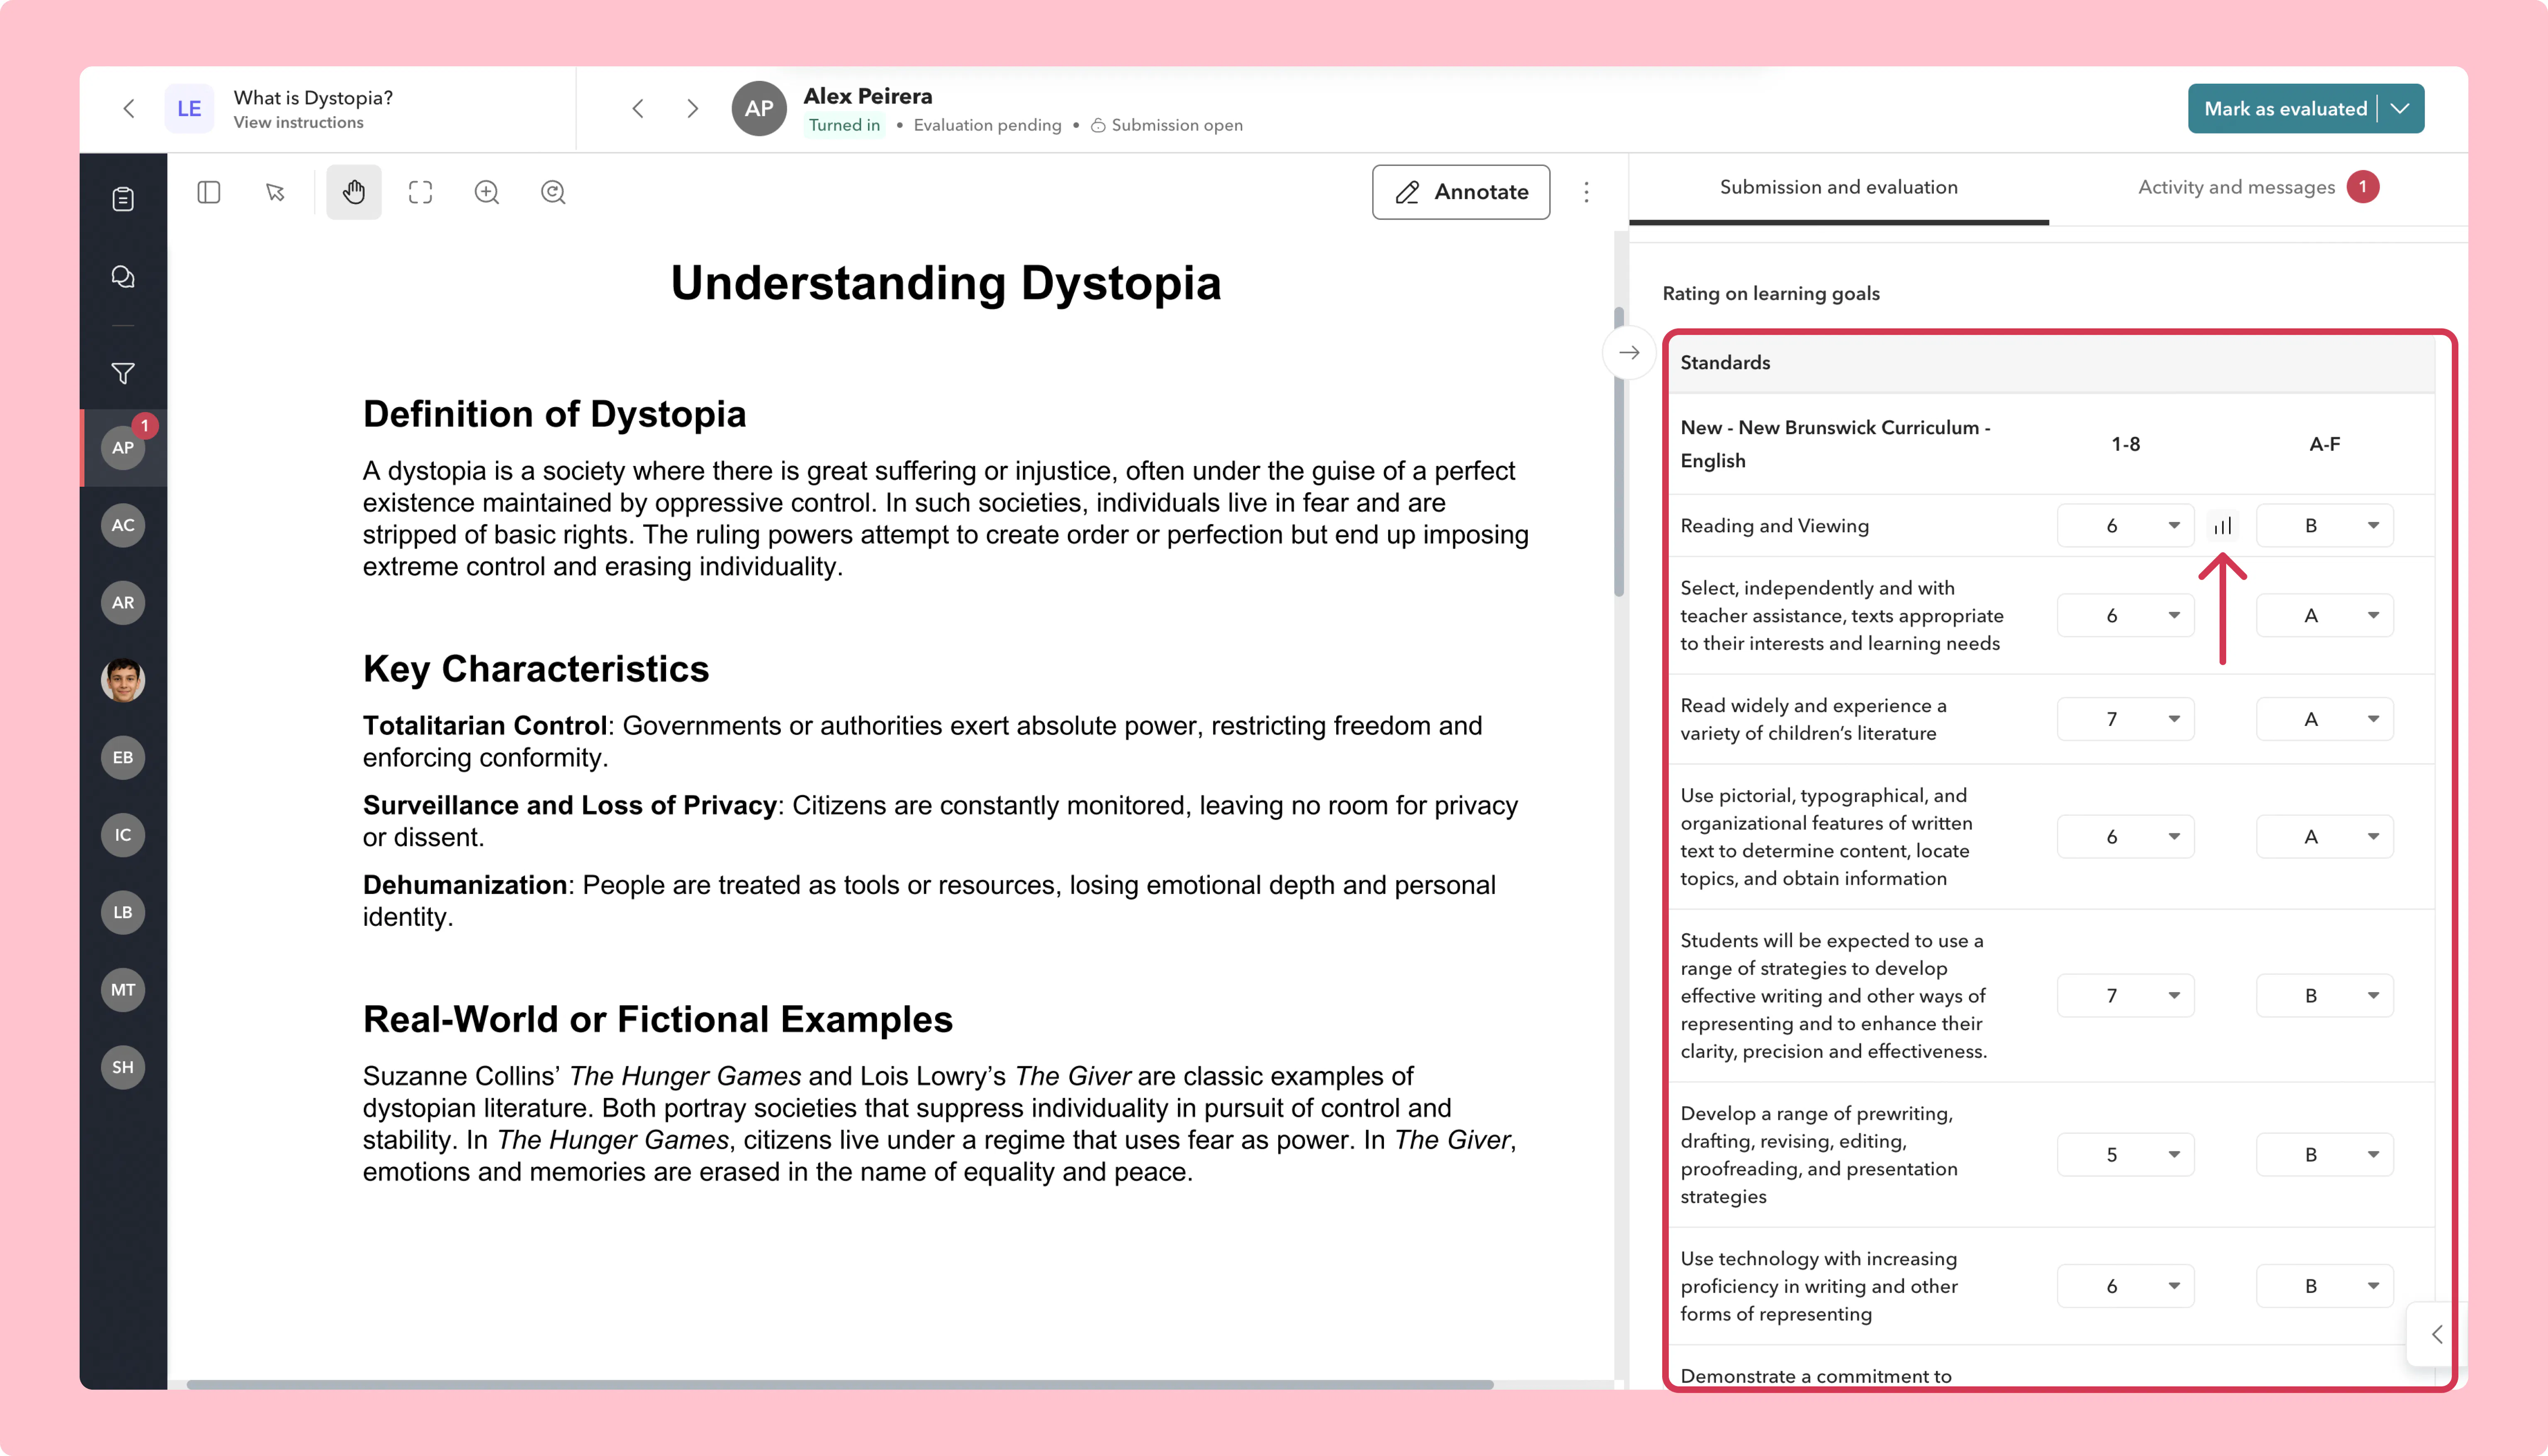This screenshot has width=2548, height=1456.
Task: Click the What is Dystopia? assignment title
Action: (313, 98)
